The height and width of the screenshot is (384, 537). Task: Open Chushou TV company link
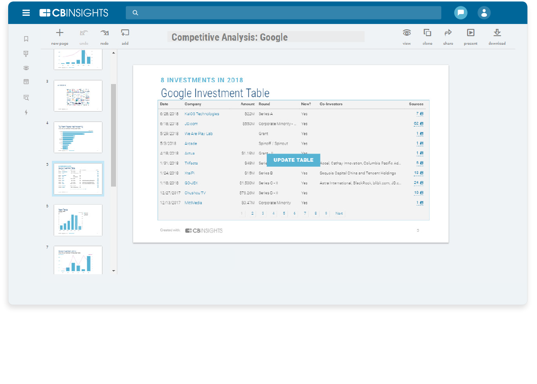[195, 193]
